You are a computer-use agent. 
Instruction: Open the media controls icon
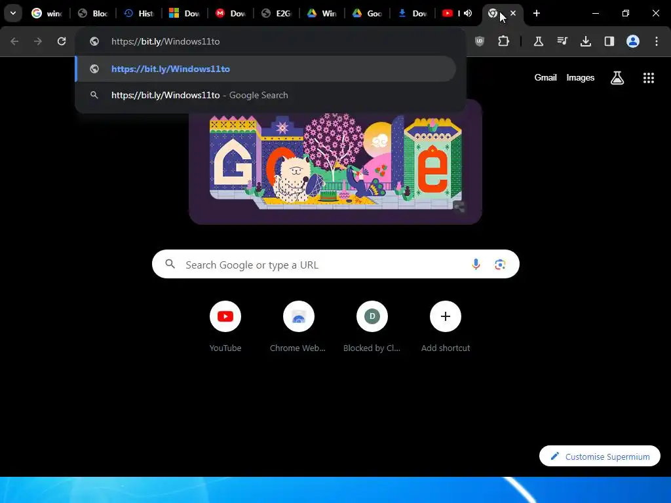coord(562,41)
